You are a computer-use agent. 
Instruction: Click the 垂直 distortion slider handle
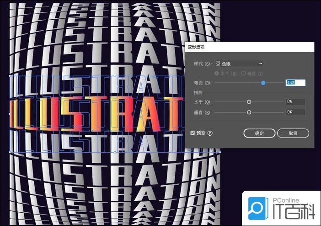tap(249, 112)
